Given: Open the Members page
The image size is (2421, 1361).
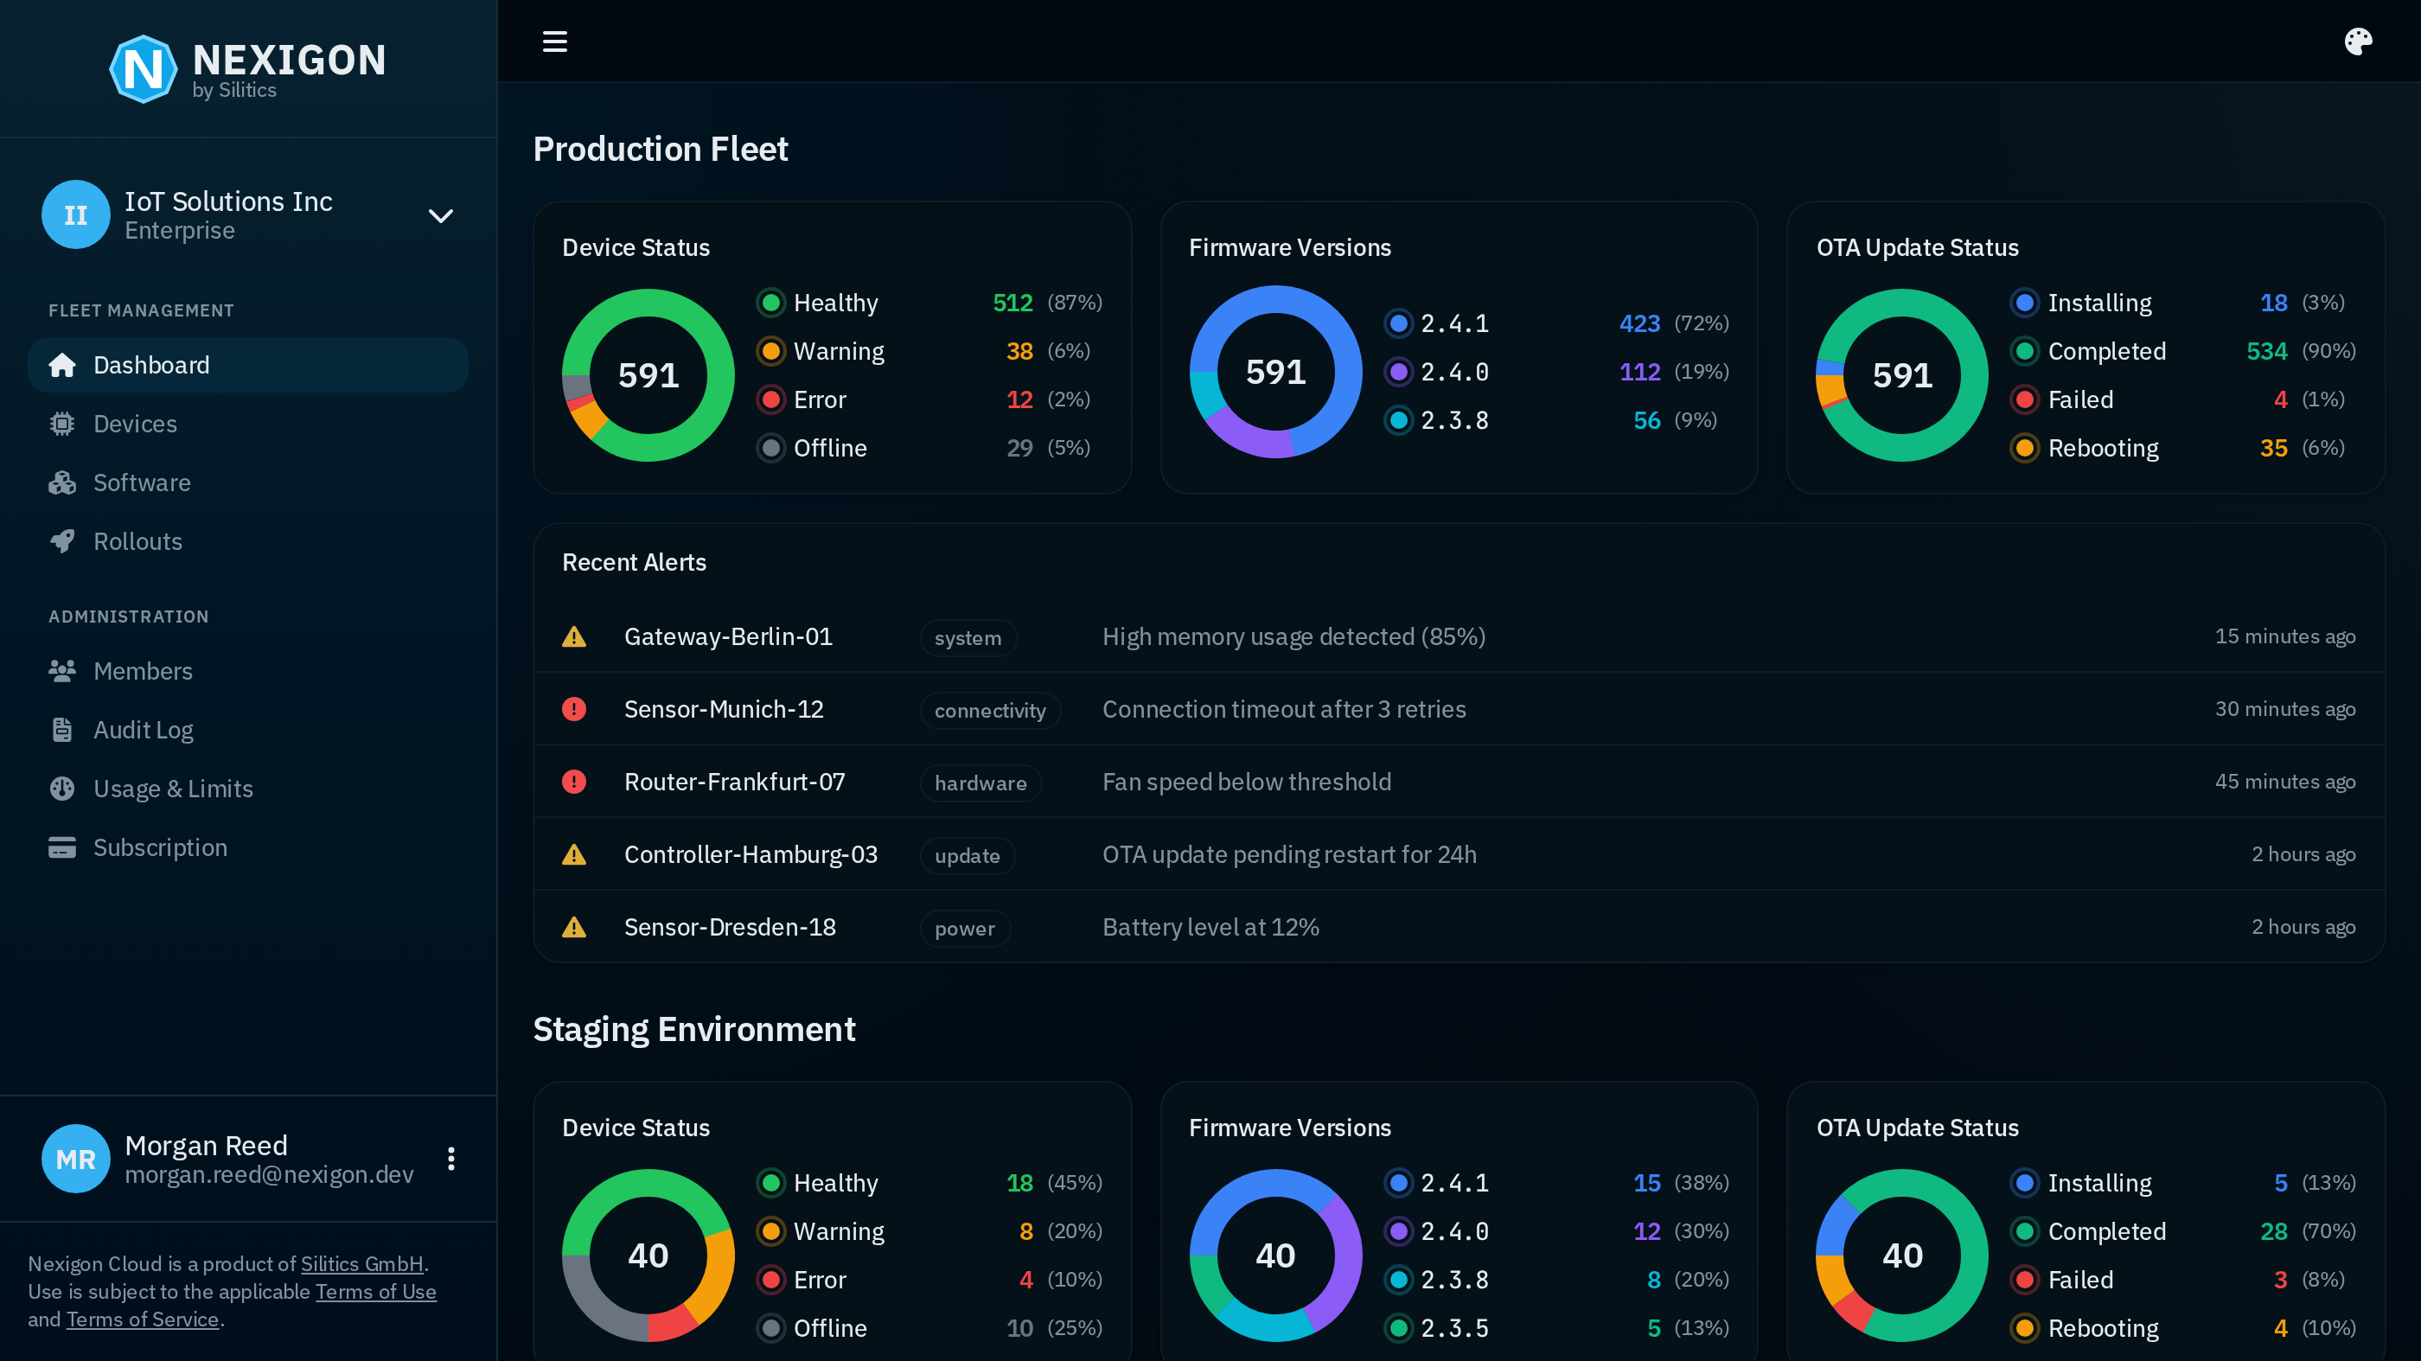Looking at the screenshot, I should click(143, 670).
